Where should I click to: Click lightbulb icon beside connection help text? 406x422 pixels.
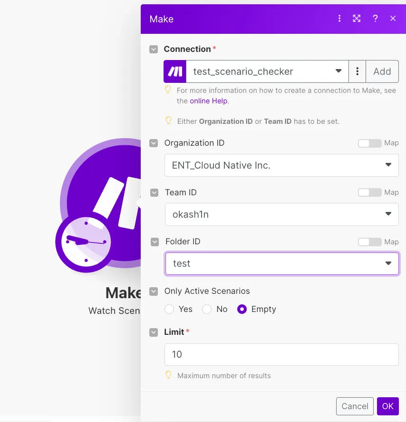coord(168,90)
